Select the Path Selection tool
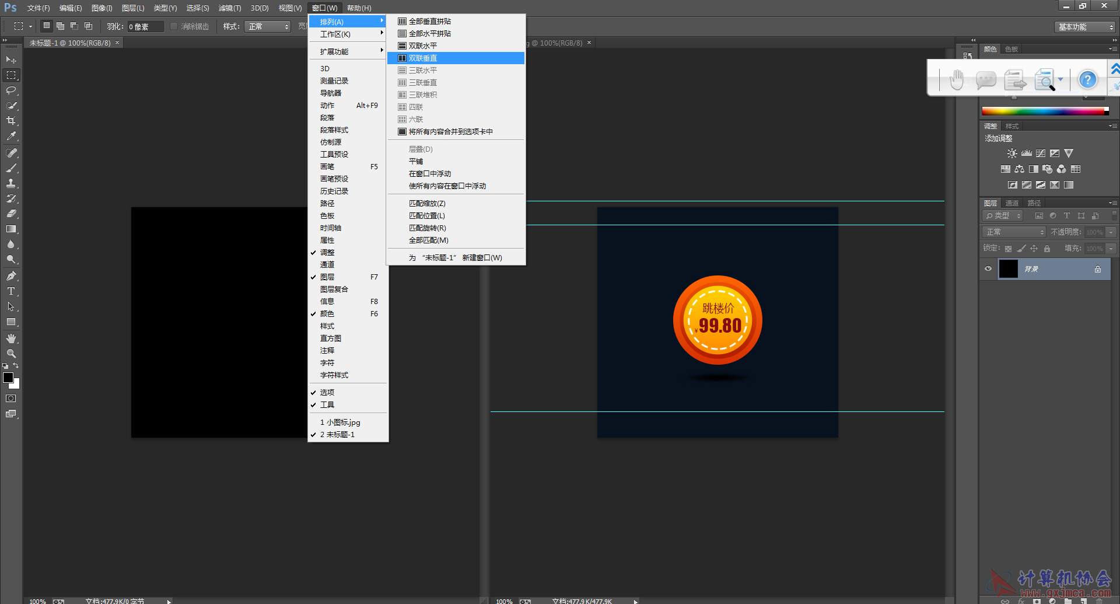Viewport: 1120px width, 604px height. [x=11, y=306]
